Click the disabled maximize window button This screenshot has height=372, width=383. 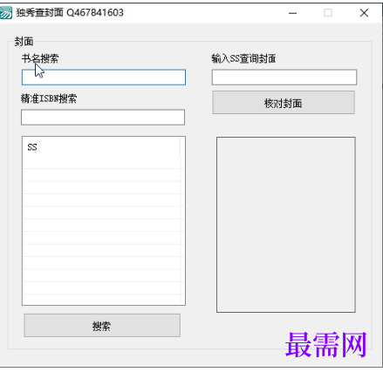[x=328, y=13]
